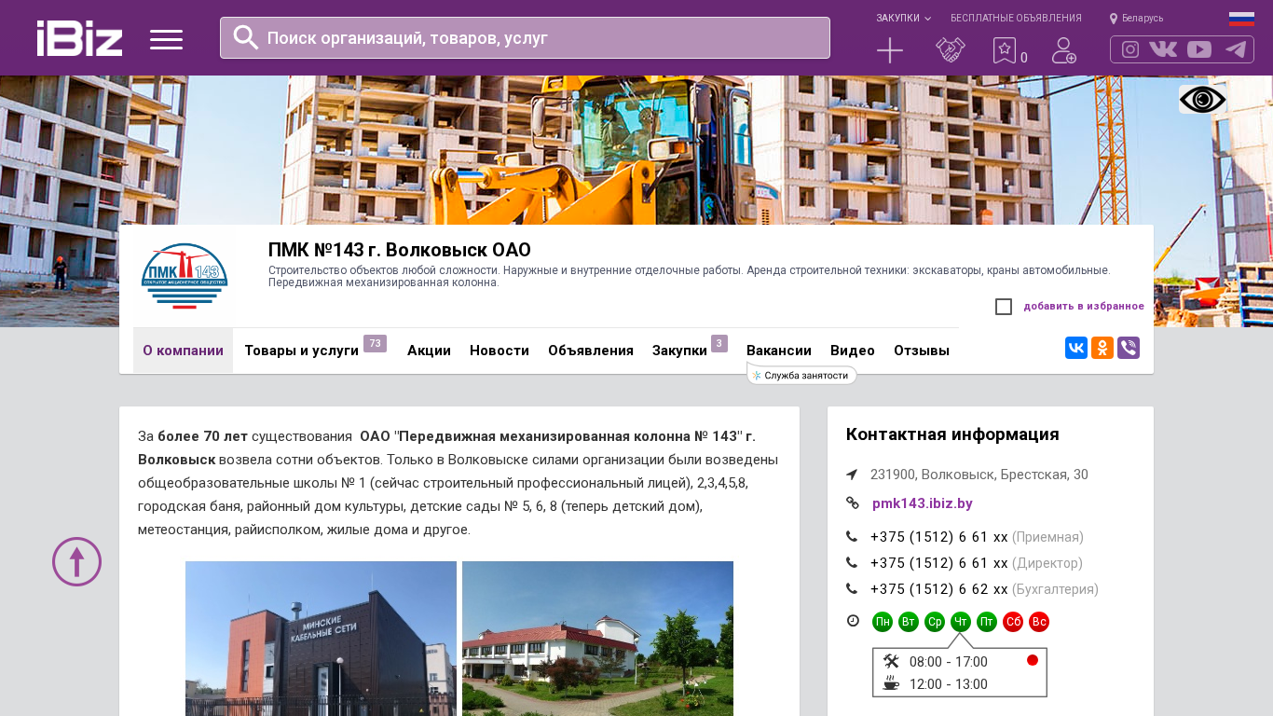Select Friday (Пт) schedule day
The width and height of the screenshot is (1273, 716).
987,622
